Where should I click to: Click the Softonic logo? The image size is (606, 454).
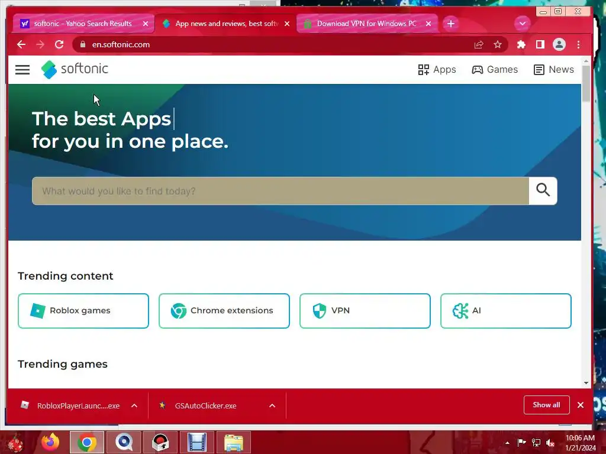(75, 69)
